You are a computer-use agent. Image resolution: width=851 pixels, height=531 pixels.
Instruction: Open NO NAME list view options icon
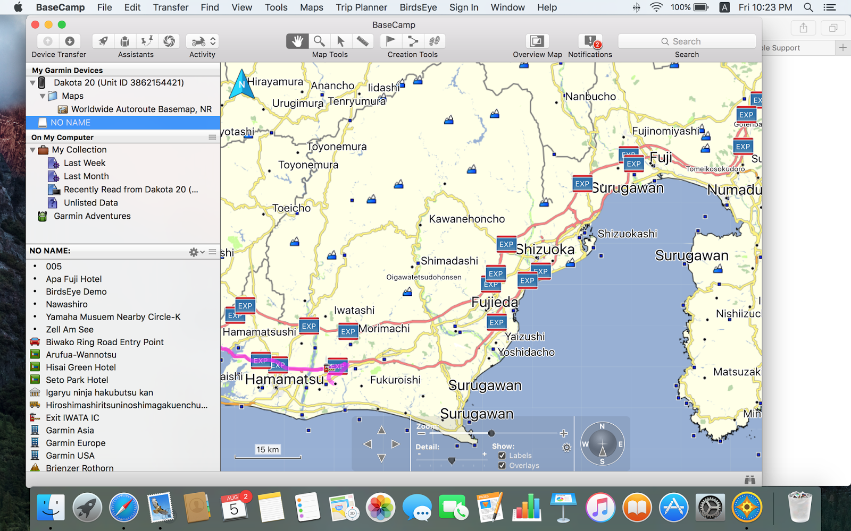tap(212, 252)
